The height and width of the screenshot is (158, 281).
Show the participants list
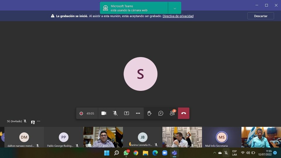[x=172, y=113]
